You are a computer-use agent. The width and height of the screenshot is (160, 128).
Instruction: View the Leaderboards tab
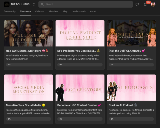(x=79, y=11)
